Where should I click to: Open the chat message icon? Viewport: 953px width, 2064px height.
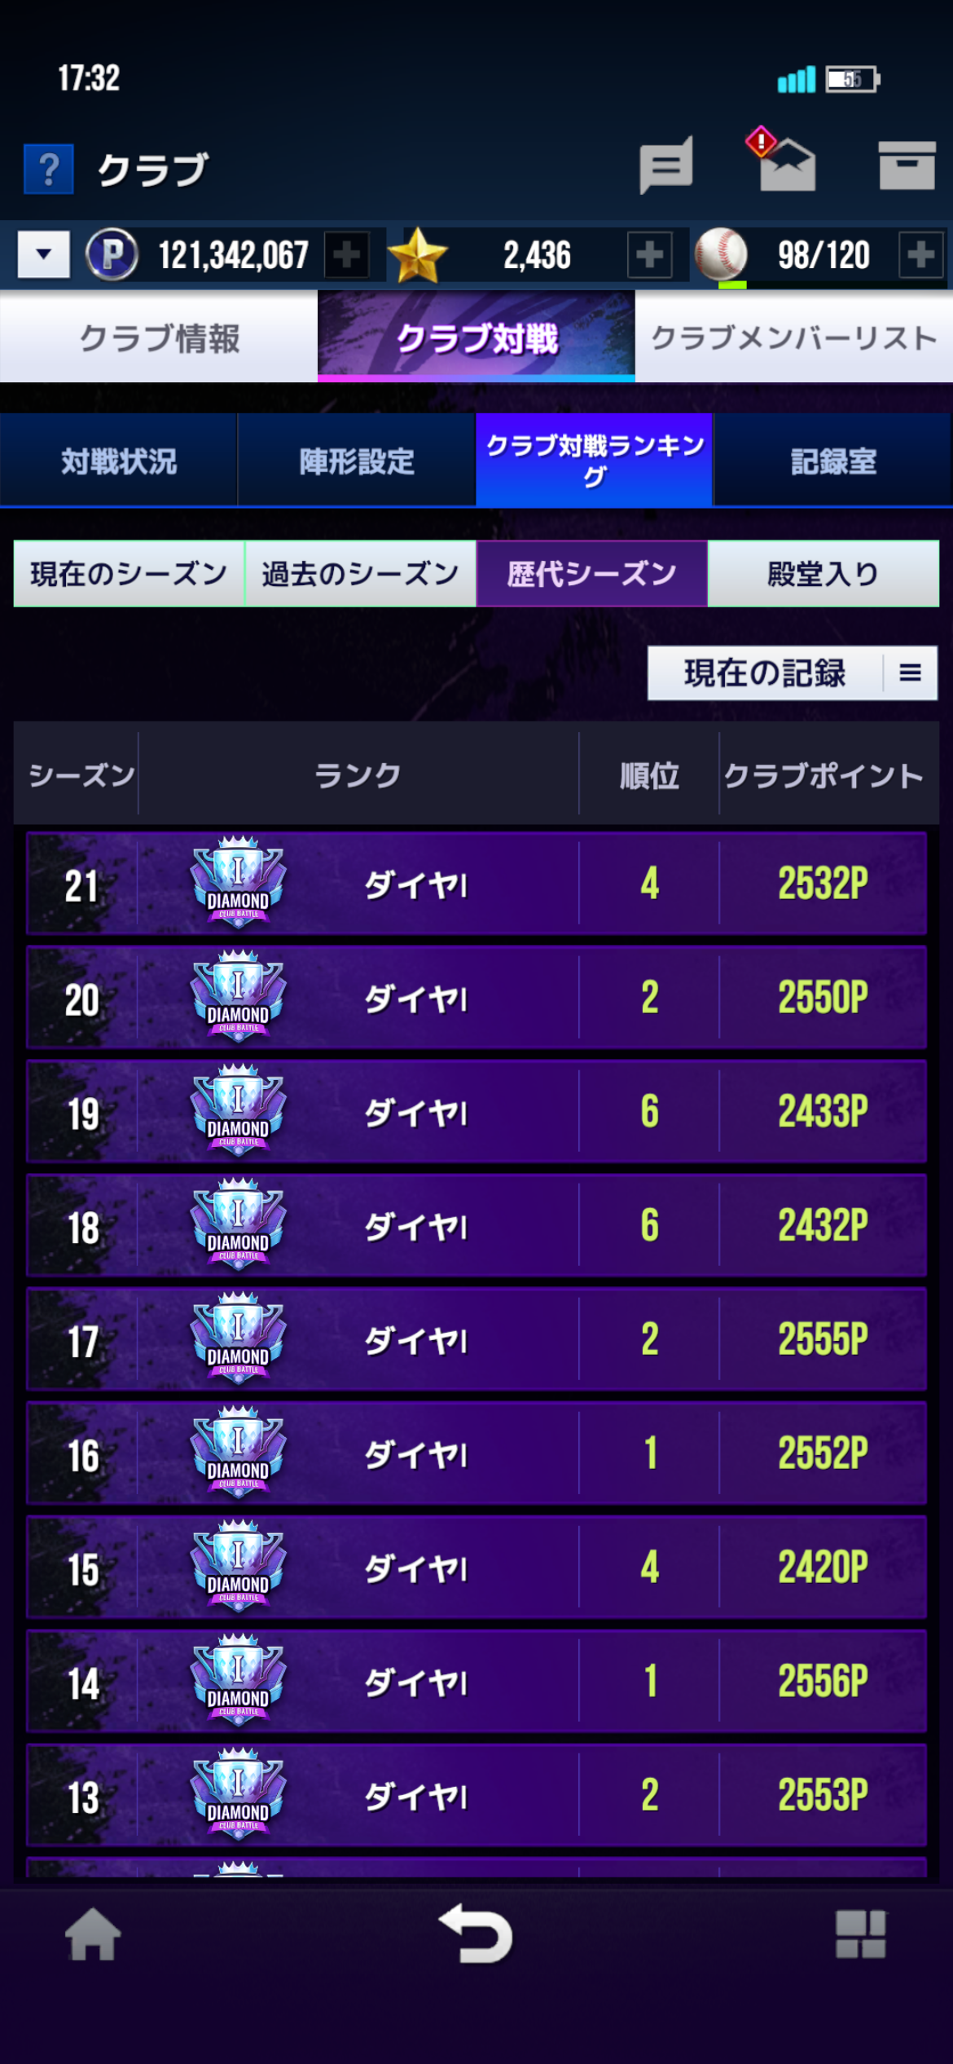(666, 165)
